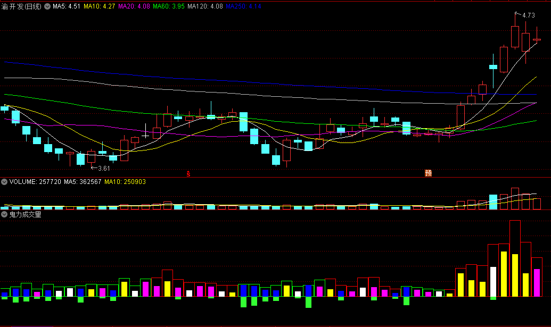Click the 4.73 high price annotation
The width and height of the screenshot is (551, 327).
528,15
